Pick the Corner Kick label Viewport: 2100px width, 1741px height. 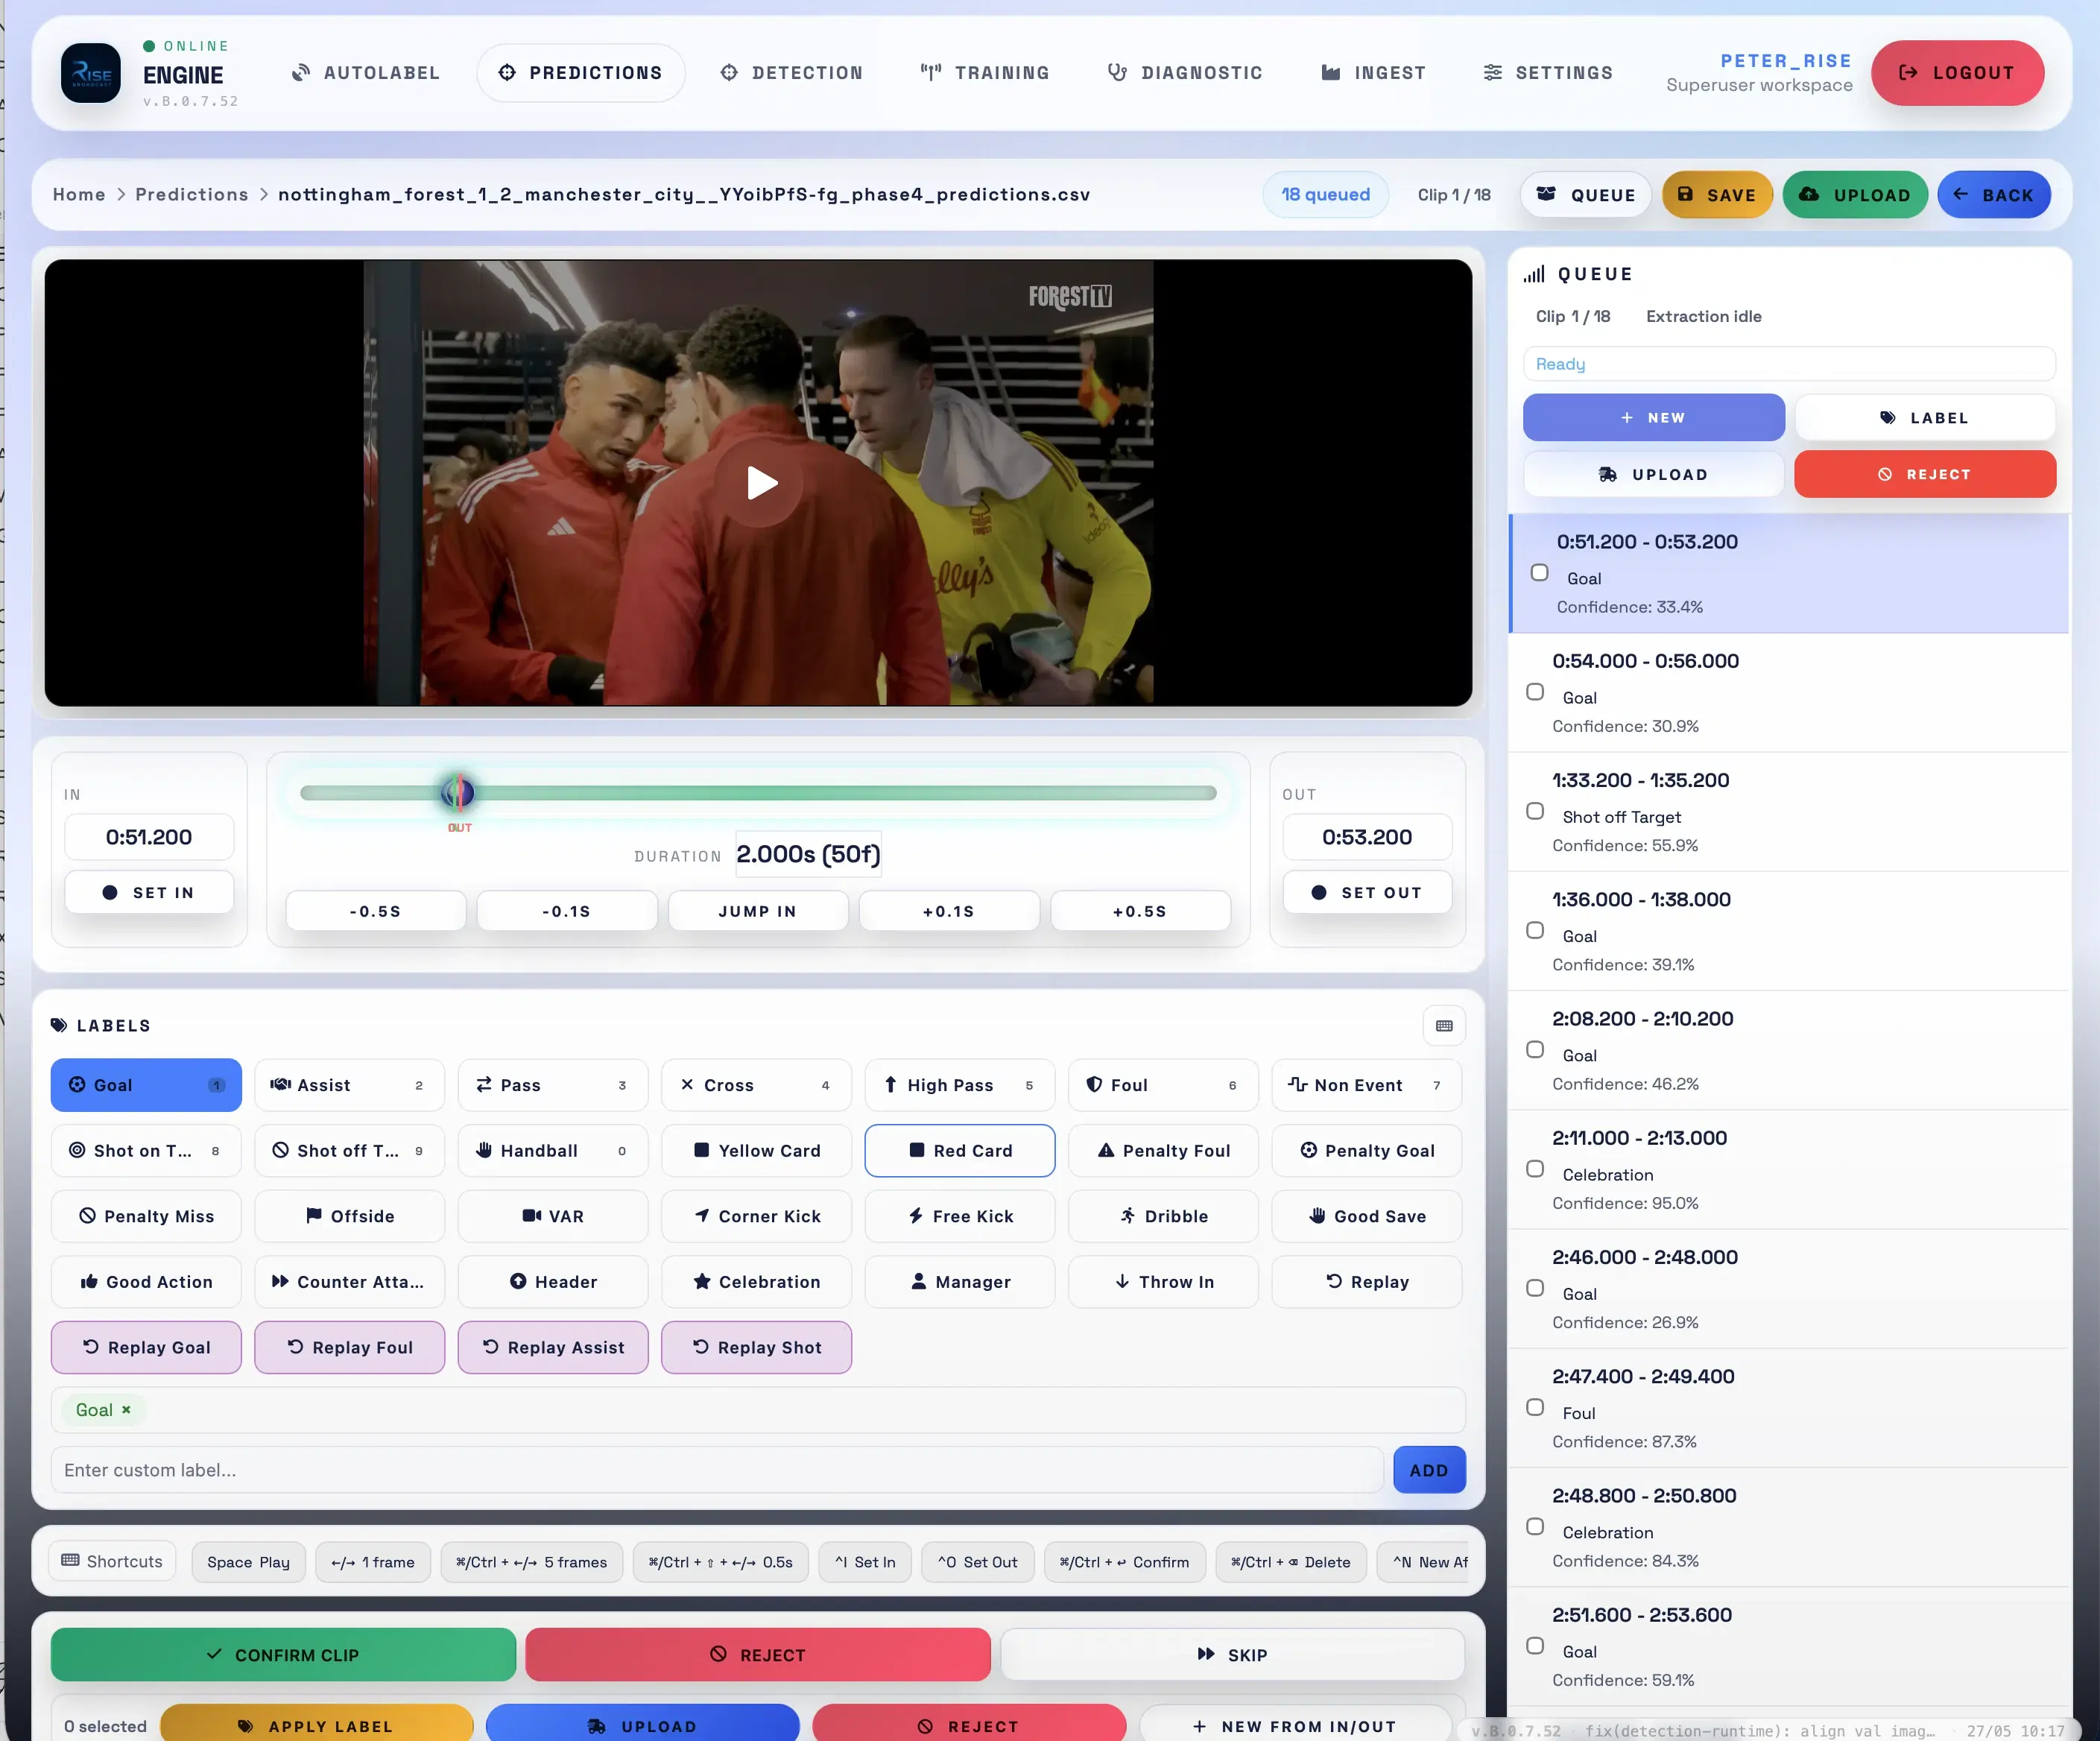click(x=756, y=1216)
